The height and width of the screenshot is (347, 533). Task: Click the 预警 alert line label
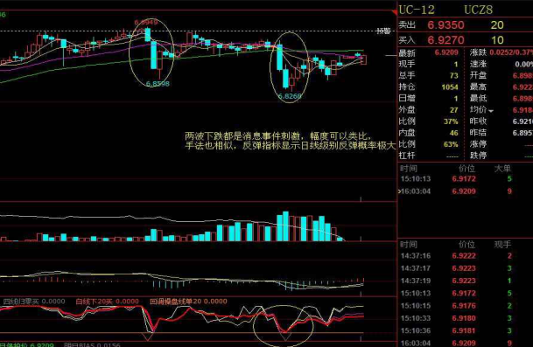[383, 31]
